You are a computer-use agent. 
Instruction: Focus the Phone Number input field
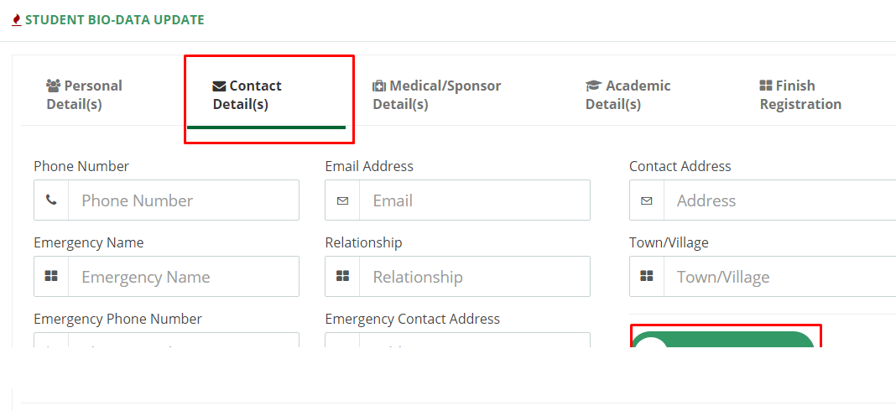click(x=184, y=200)
